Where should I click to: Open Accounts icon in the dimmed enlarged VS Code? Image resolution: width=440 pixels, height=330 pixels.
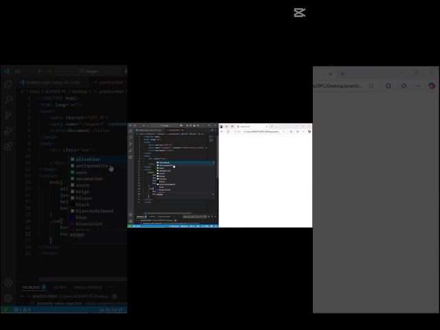pyautogui.click(x=8, y=283)
